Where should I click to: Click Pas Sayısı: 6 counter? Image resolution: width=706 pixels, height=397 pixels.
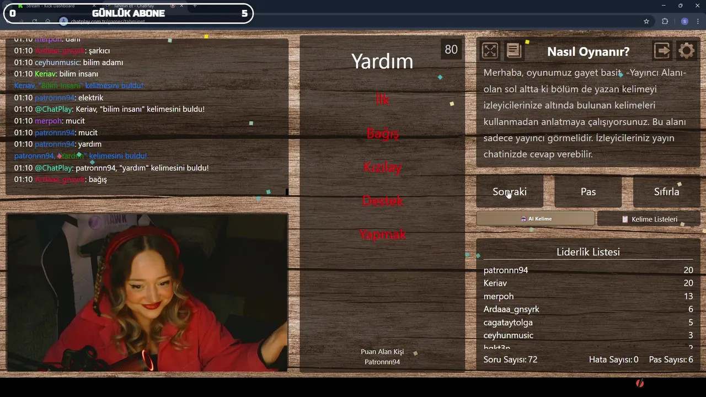[671, 360]
